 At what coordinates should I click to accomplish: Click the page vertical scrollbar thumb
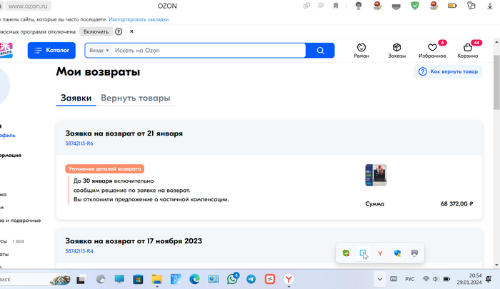[496, 82]
